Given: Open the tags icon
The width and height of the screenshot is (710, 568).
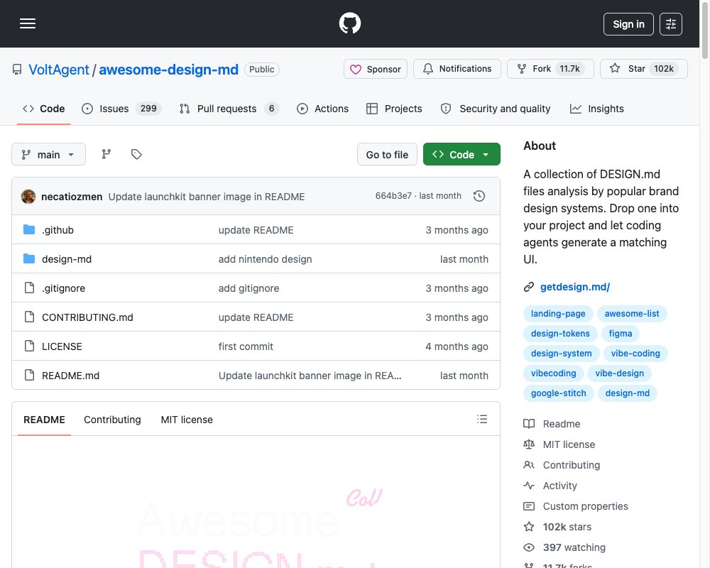Looking at the screenshot, I should click(x=136, y=155).
